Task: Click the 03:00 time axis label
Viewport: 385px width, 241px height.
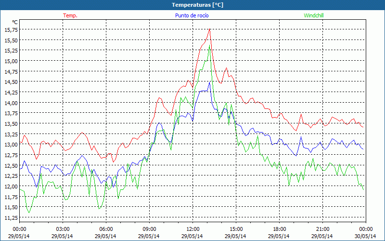Action: click(63, 229)
